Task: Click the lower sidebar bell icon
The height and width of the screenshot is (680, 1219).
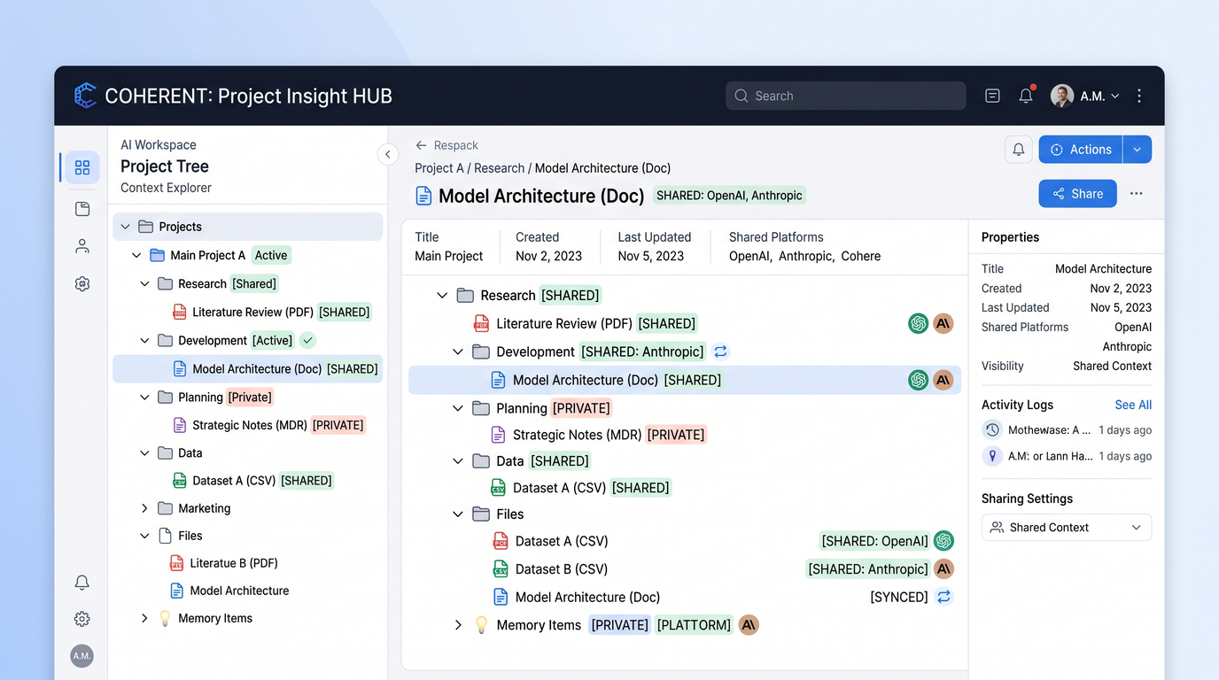Action: [x=82, y=582]
